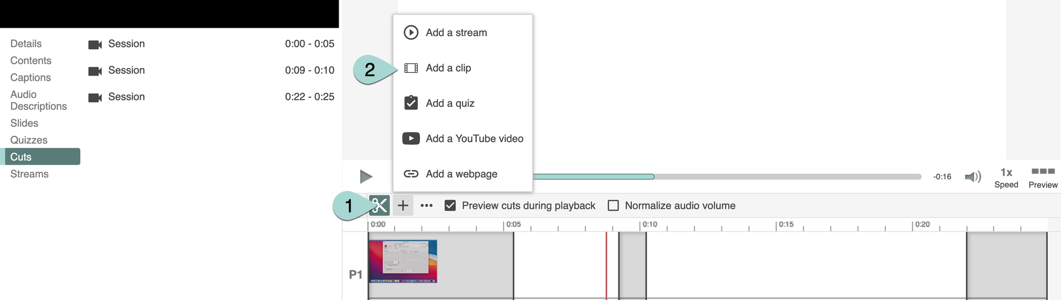Select Add a YouTube video option

coord(474,139)
